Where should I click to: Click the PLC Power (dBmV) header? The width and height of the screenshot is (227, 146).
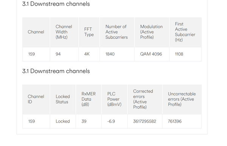click(x=114, y=99)
